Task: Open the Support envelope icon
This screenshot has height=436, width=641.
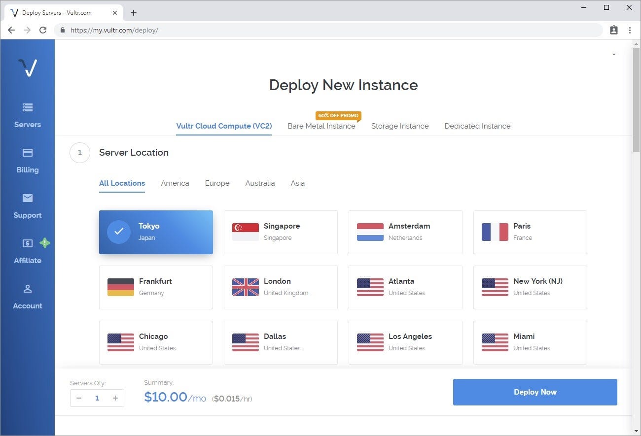Action: (x=28, y=198)
